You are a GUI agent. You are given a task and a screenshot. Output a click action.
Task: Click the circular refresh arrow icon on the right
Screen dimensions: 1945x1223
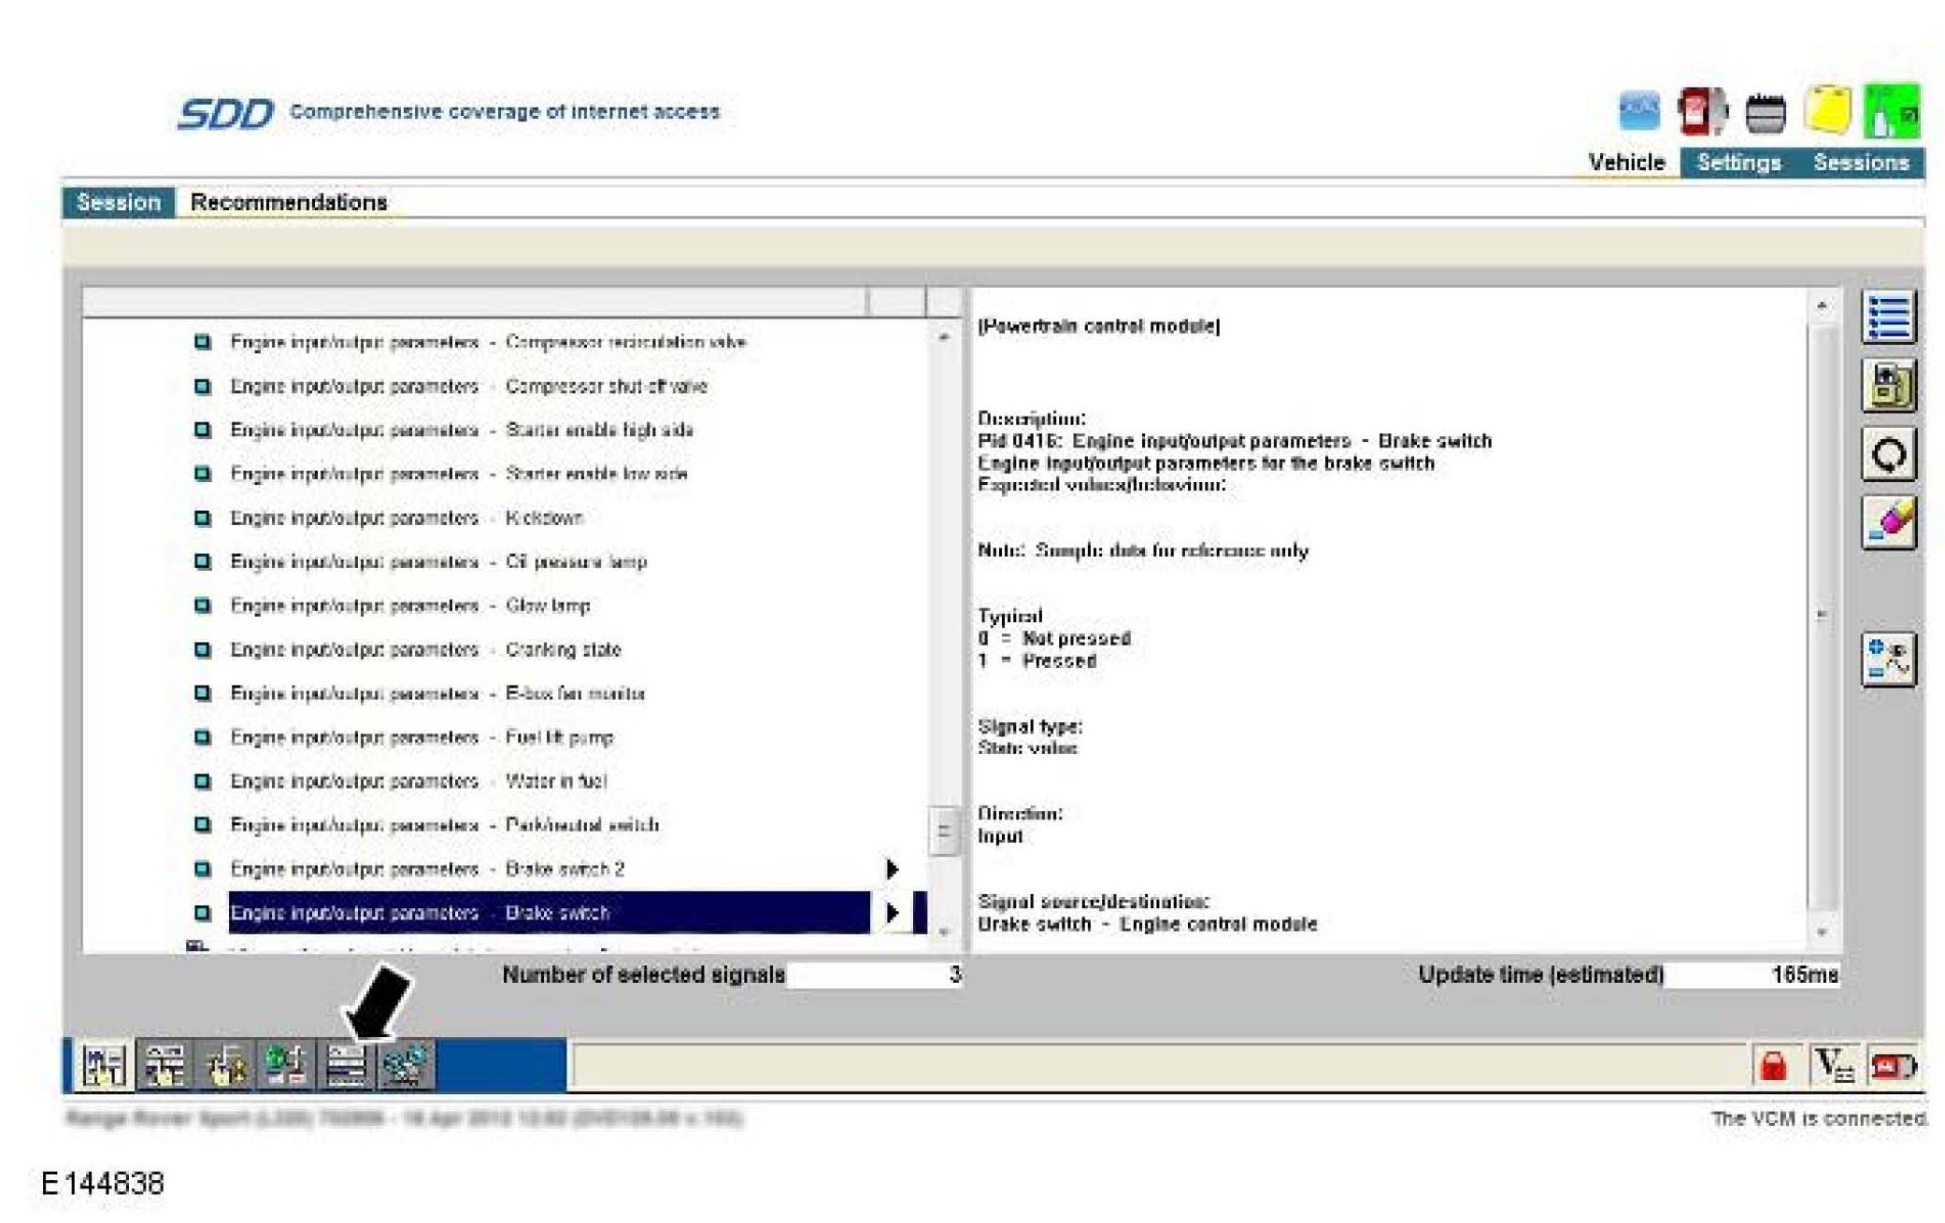(1889, 455)
